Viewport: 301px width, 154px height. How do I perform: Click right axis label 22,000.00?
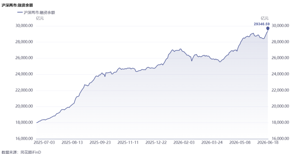(280, 90)
